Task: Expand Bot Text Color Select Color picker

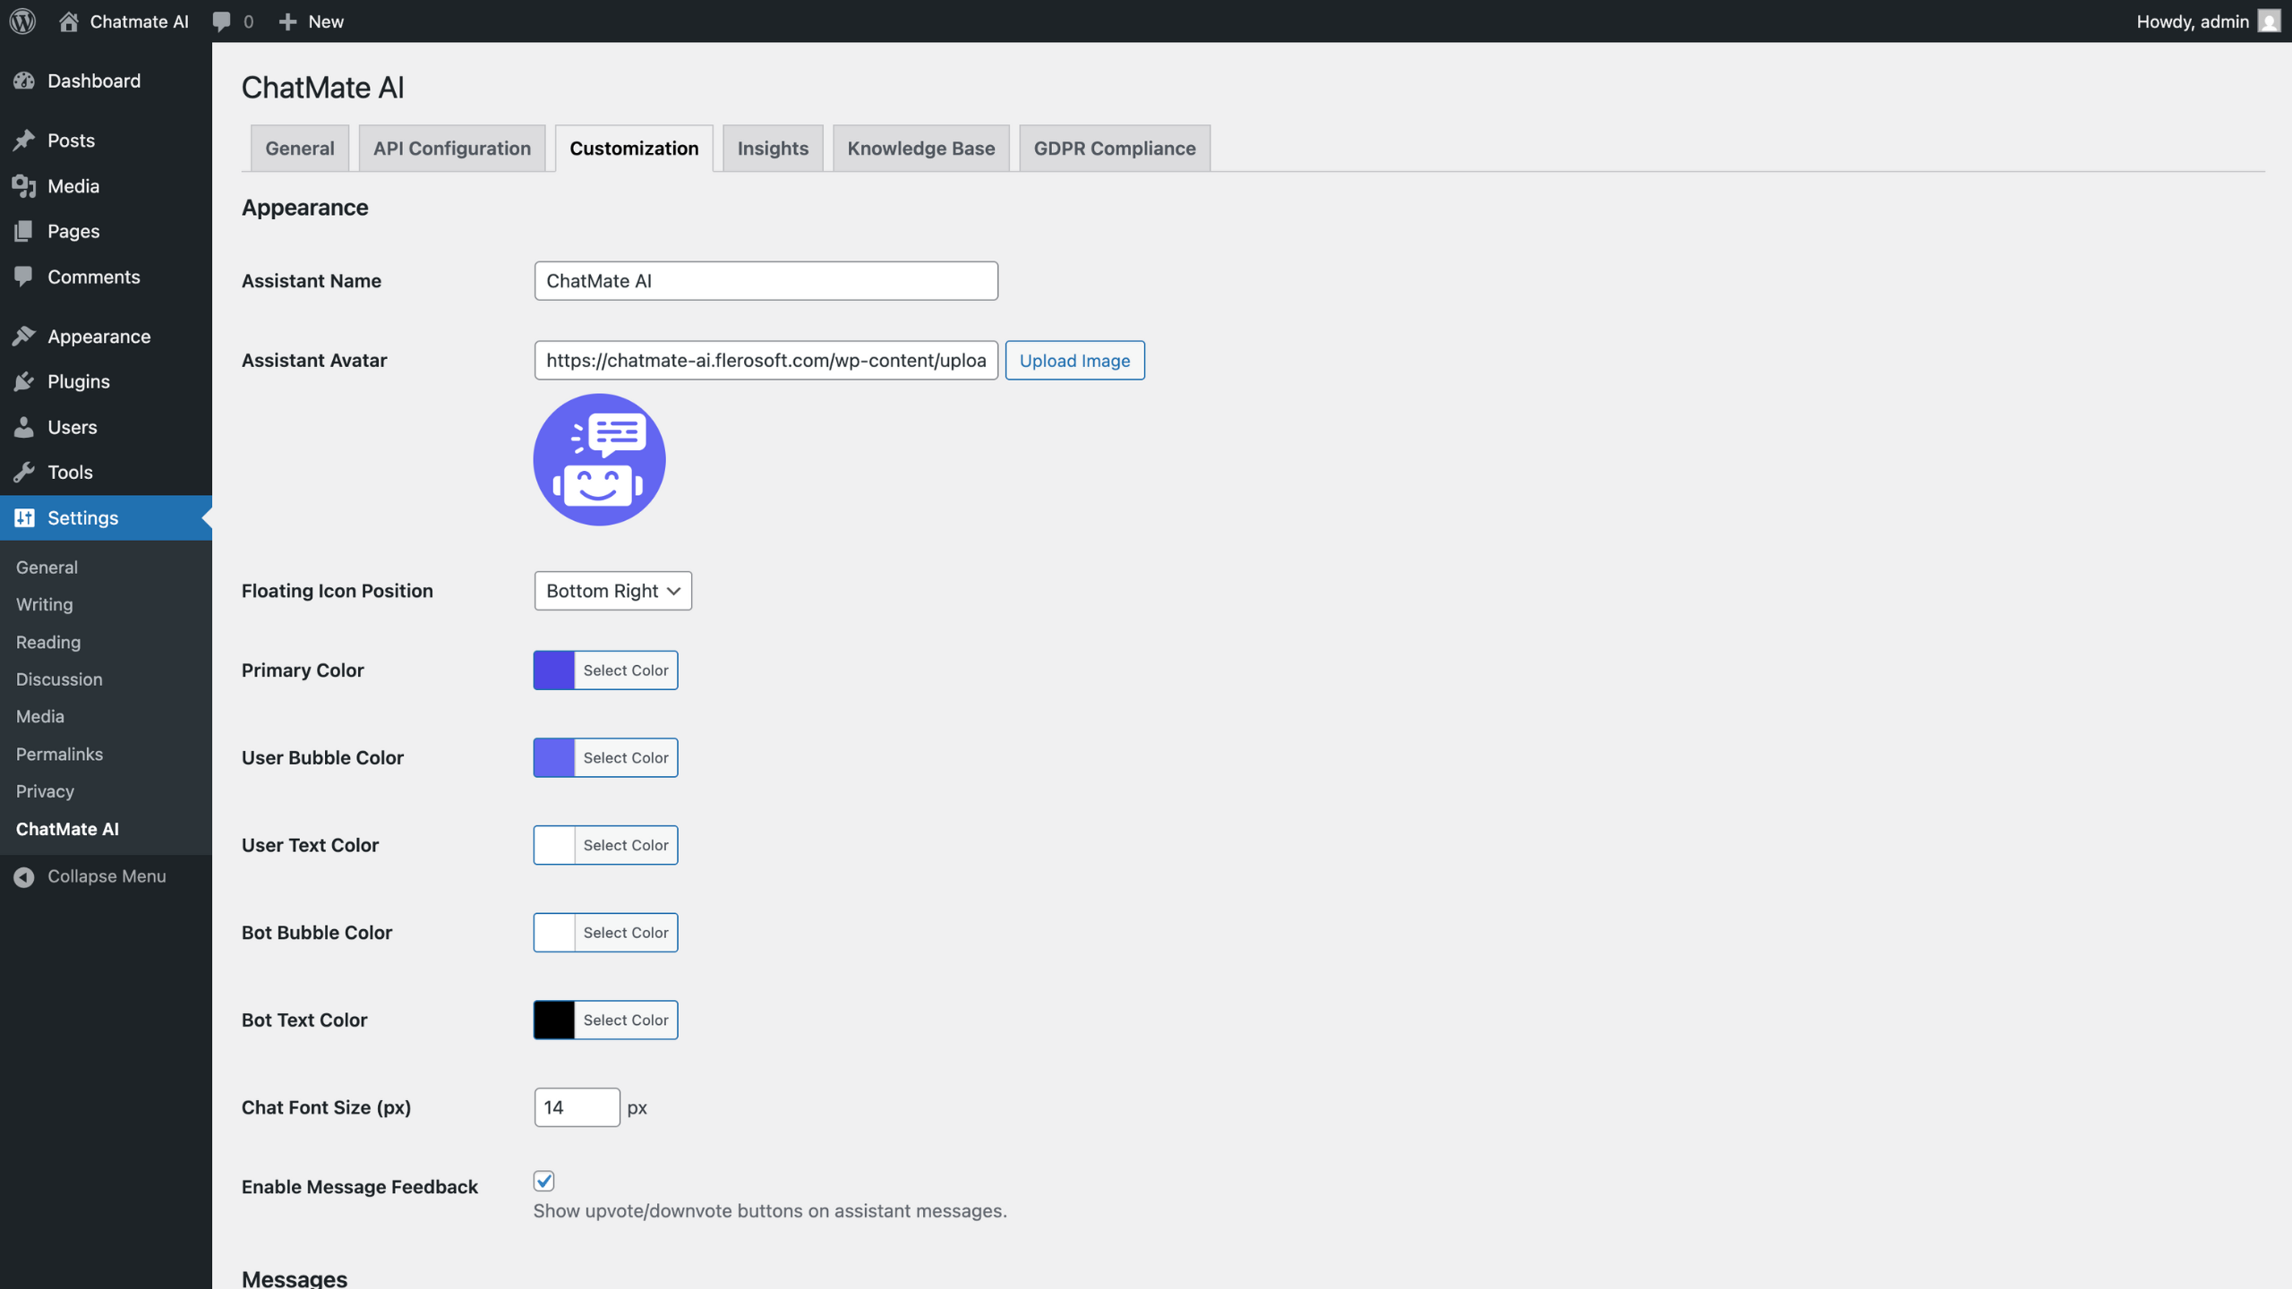Action: coord(625,1020)
